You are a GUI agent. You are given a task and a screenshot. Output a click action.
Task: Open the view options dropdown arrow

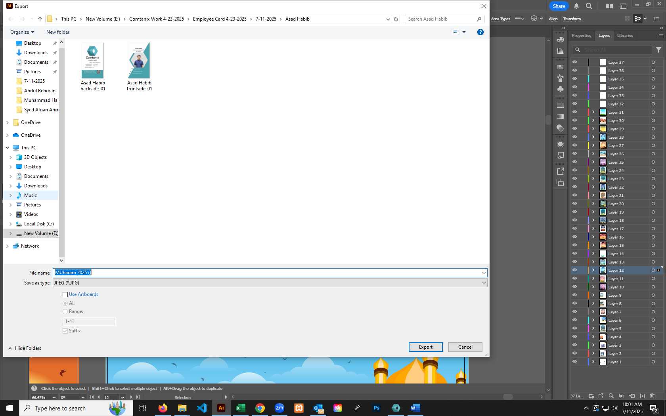tap(464, 32)
